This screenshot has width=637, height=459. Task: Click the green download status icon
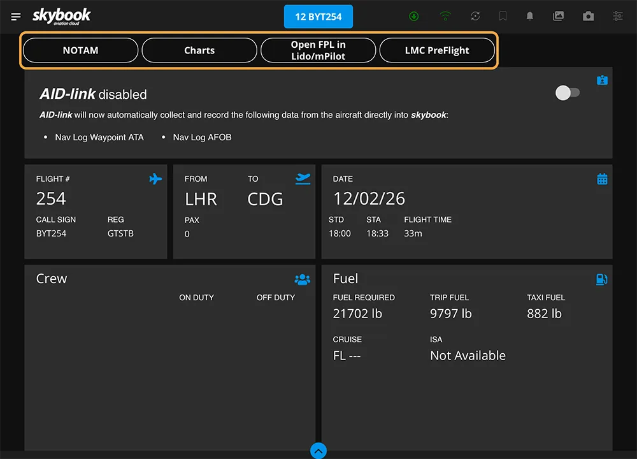pos(414,17)
